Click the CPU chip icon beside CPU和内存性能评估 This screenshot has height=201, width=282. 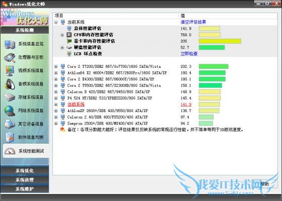pos(69,35)
